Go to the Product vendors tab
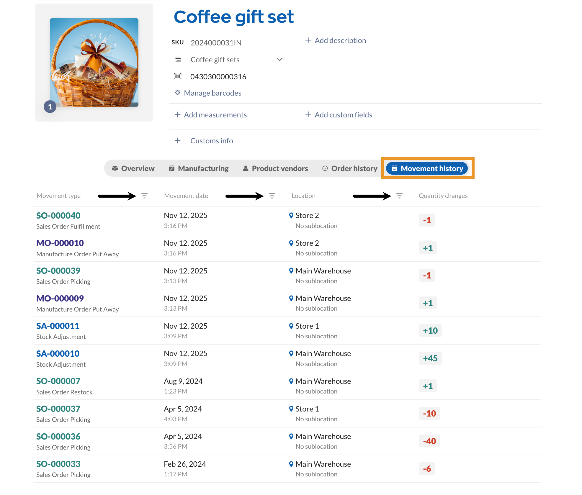Screen dimensions: 582x495 [x=275, y=168]
